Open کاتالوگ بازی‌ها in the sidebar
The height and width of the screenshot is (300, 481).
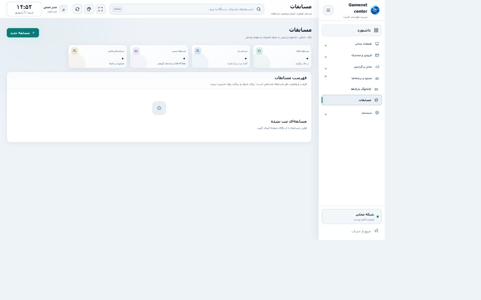click(x=352, y=89)
